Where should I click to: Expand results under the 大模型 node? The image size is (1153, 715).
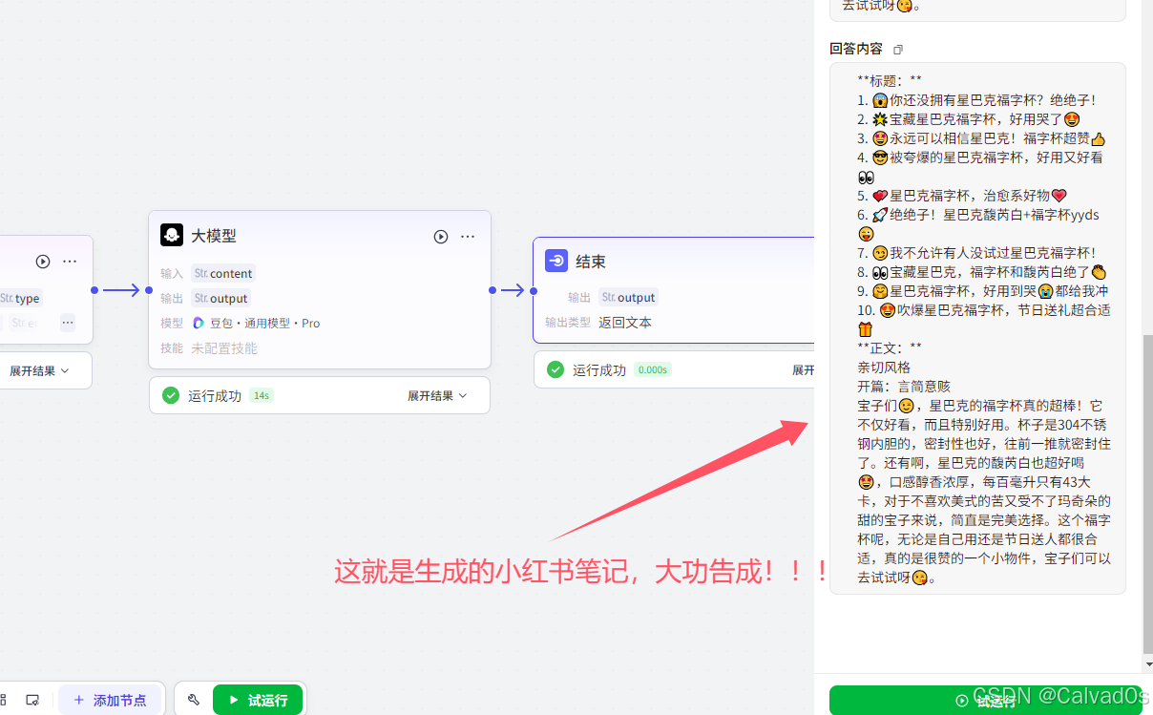click(437, 395)
